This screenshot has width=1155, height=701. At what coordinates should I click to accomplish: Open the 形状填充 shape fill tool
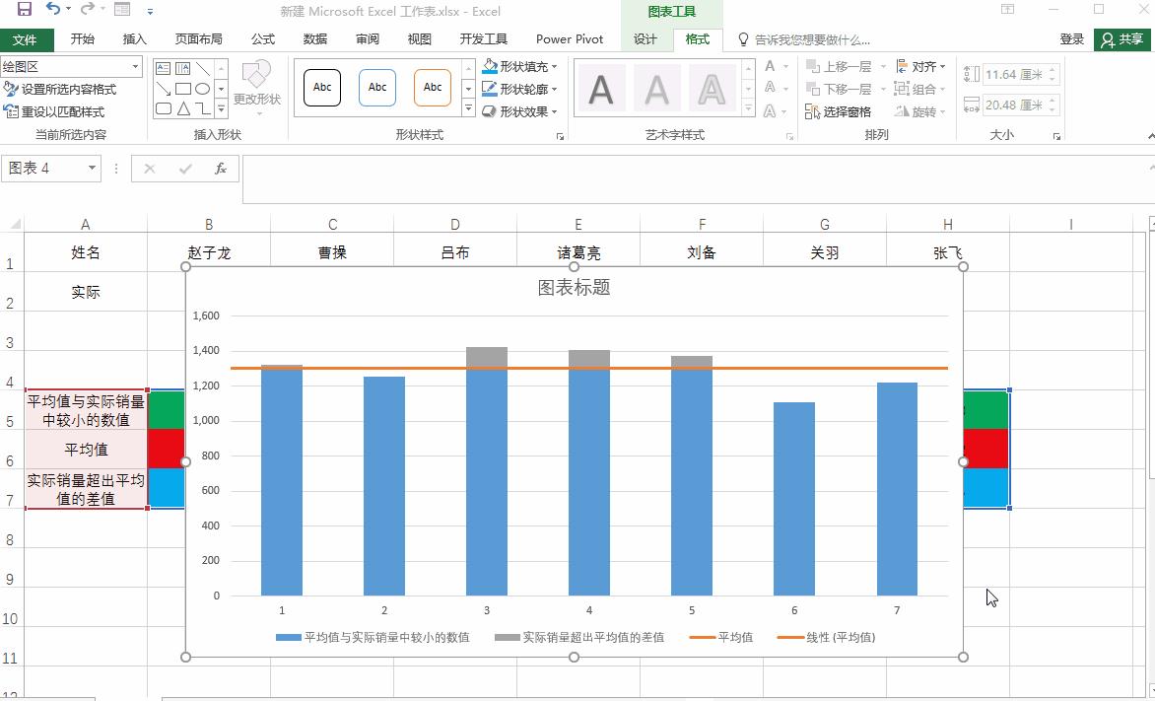(x=520, y=66)
